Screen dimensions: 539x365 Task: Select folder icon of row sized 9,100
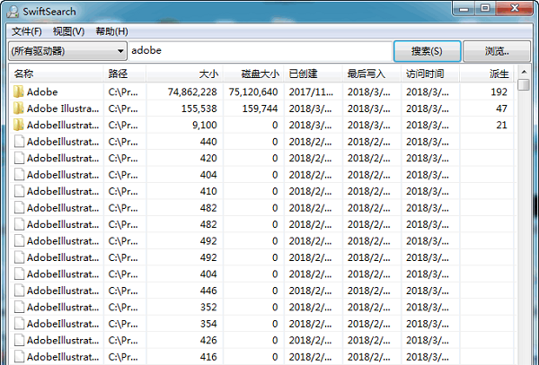coord(19,125)
